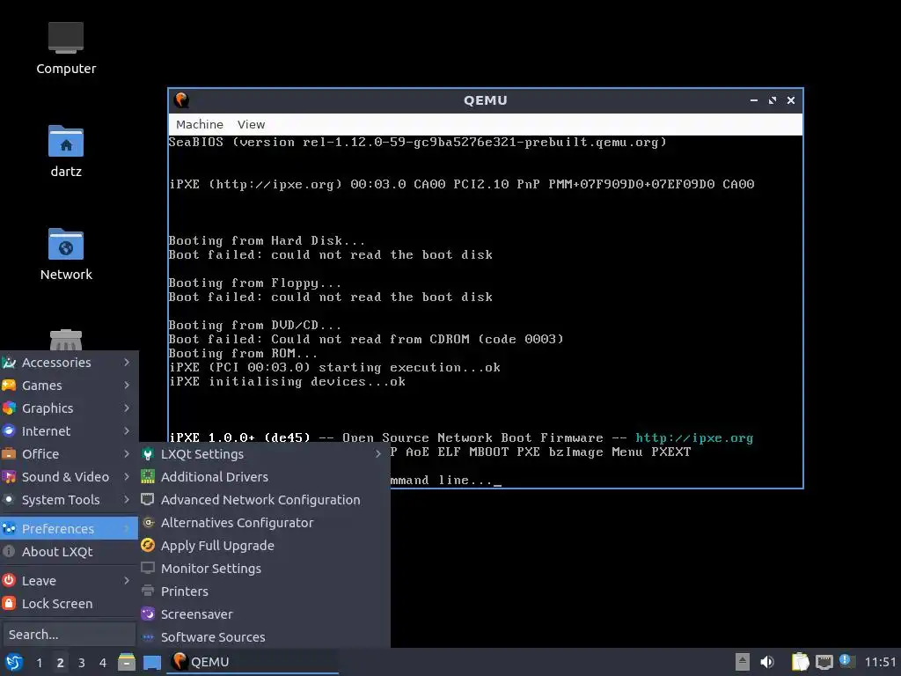Screen dimensions: 901x676
Task: Switch to workspace 2
Action: click(x=60, y=663)
